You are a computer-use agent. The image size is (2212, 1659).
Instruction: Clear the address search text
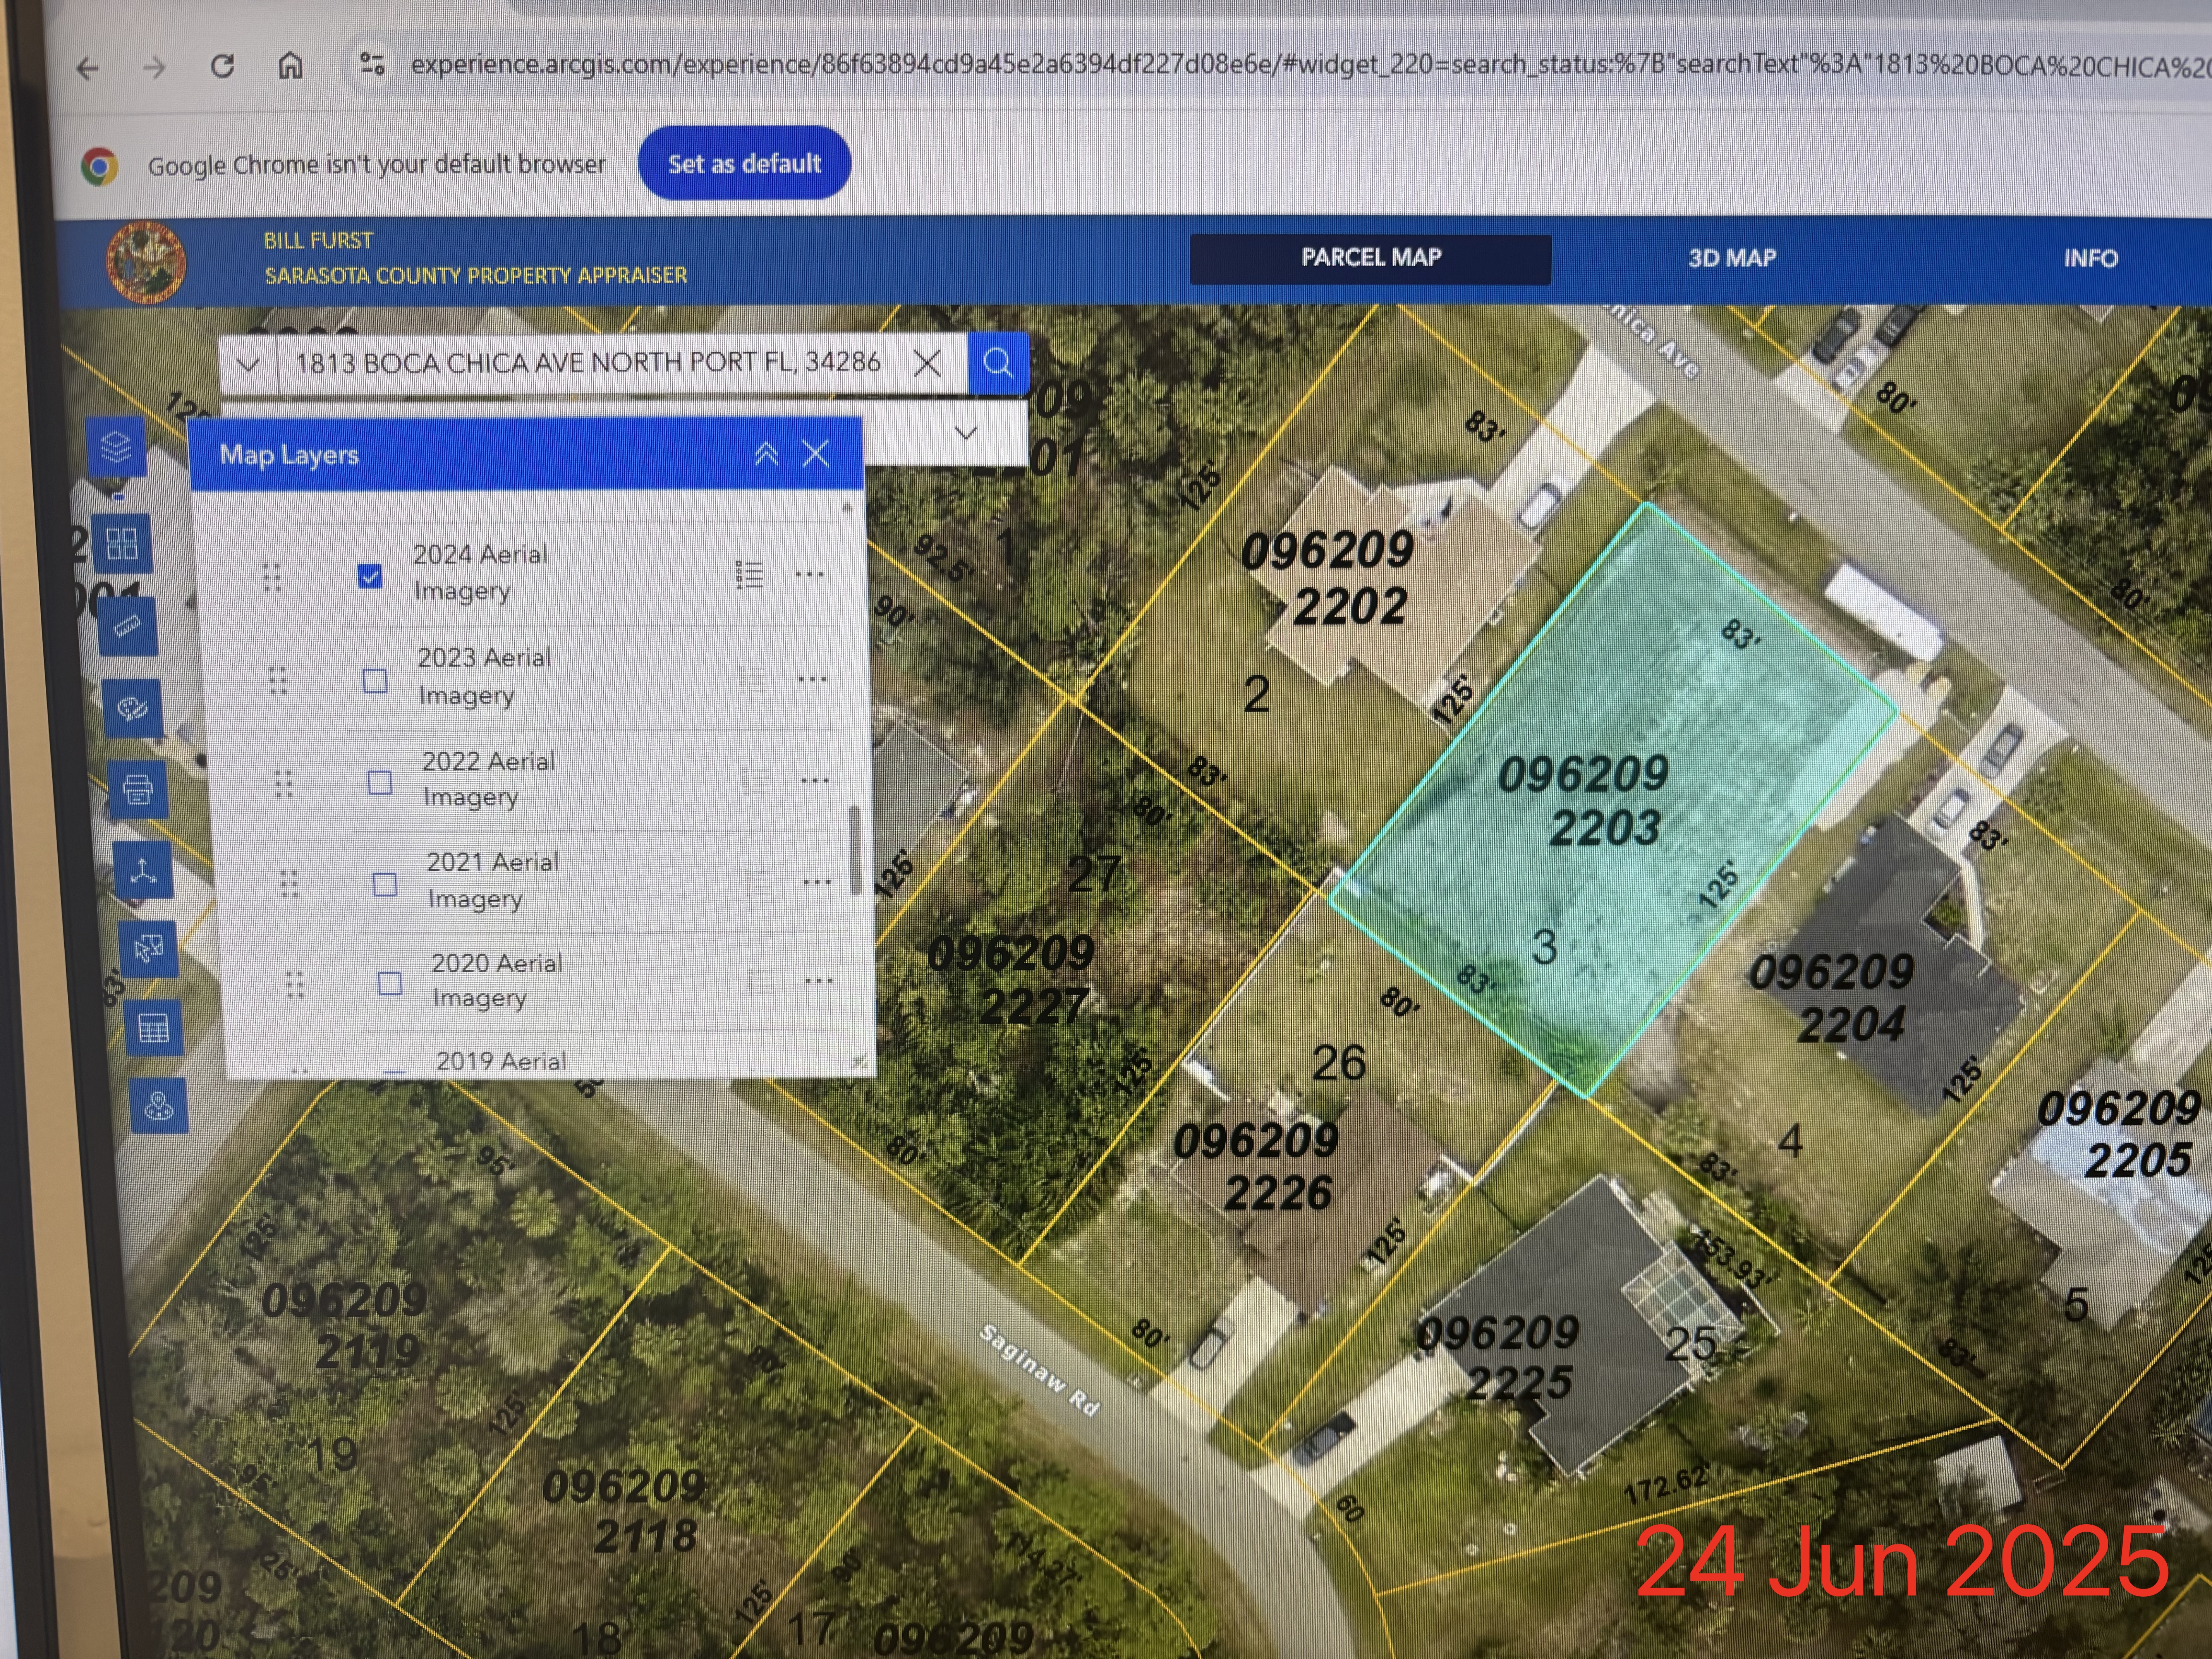point(927,363)
